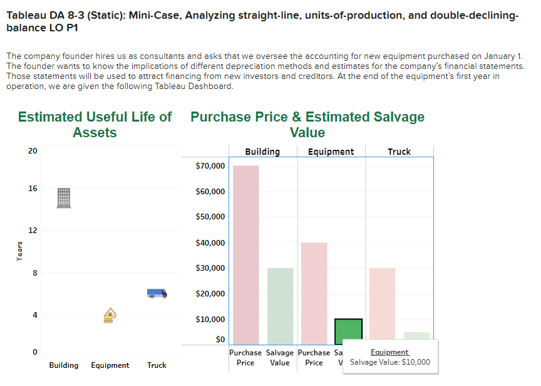Select the Truck column header on the price chart

pyautogui.click(x=399, y=151)
